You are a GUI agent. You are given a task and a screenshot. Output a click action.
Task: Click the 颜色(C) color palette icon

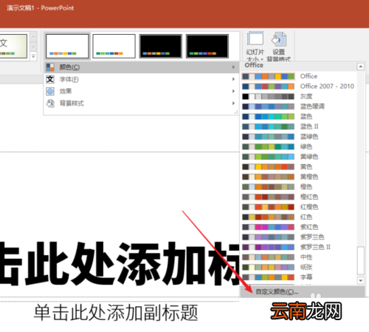pyautogui.click(x=50, y=67)
